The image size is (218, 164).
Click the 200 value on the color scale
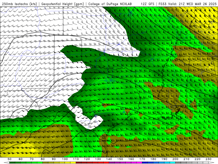[x=175, y=159]
